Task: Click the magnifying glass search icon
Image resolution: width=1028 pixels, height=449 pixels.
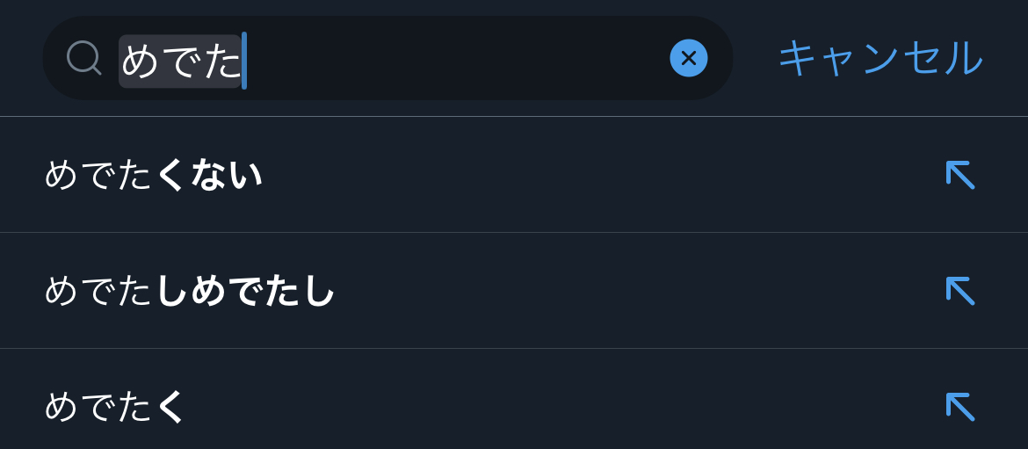Action: click(x=83, y=58)
